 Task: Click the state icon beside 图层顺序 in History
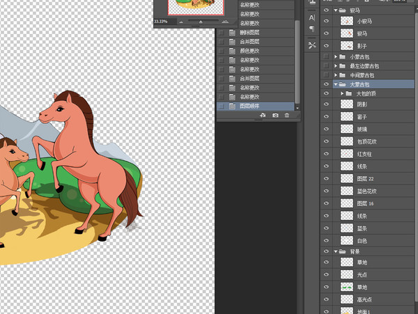[x=232, y=106]
